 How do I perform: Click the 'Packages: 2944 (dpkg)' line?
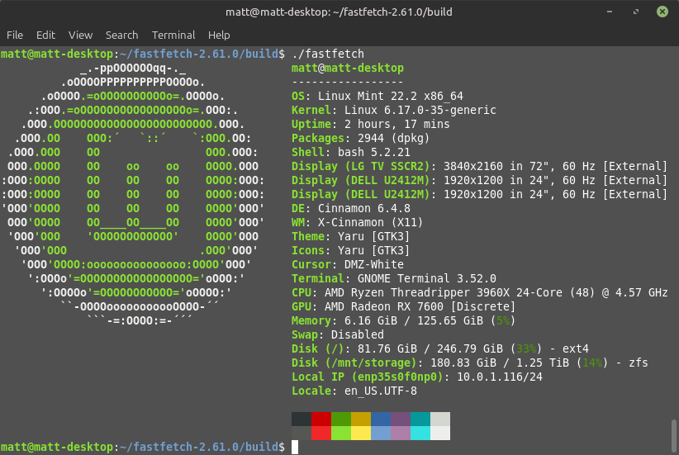coord(360,138)
